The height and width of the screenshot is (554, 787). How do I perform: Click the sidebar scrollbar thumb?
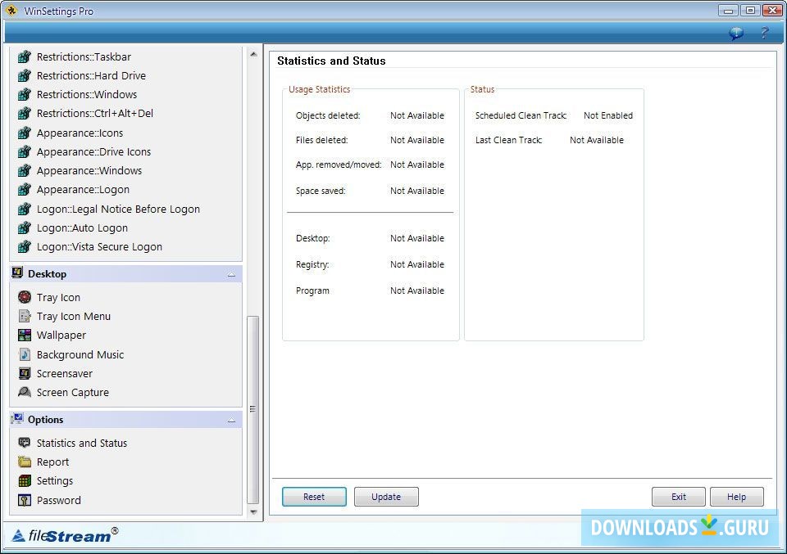(x=253, y=410)
